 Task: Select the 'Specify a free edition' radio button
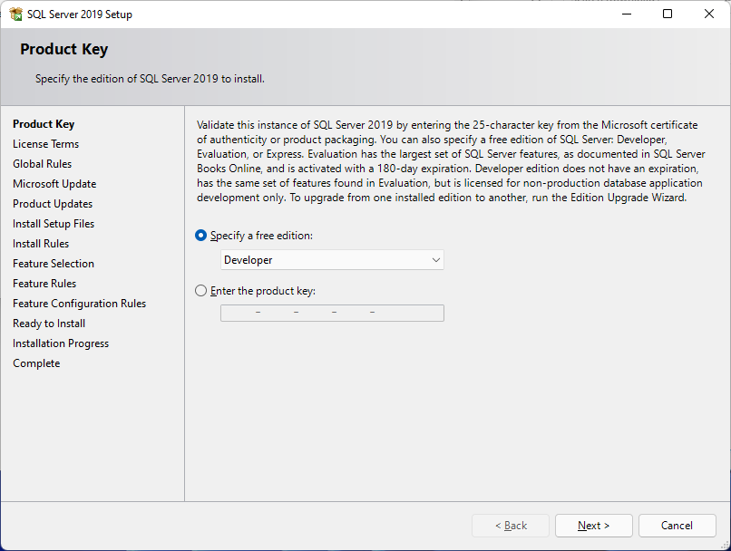pyautogui.click(x=201, y=236)
